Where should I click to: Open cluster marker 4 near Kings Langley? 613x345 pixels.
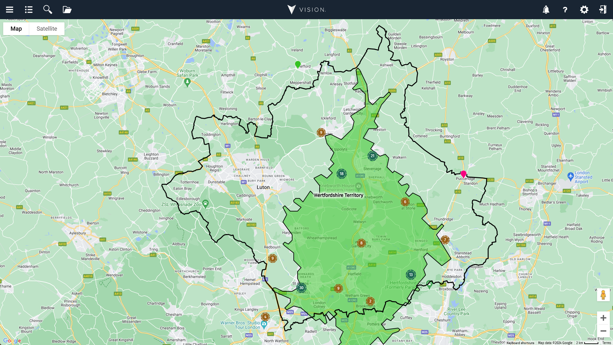click(265, 317)
